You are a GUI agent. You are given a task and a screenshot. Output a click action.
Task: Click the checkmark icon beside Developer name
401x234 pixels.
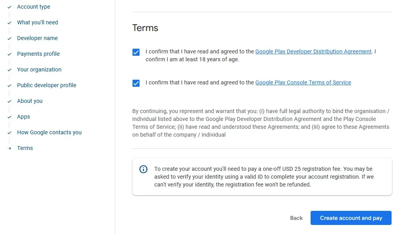tap(9, 38)
